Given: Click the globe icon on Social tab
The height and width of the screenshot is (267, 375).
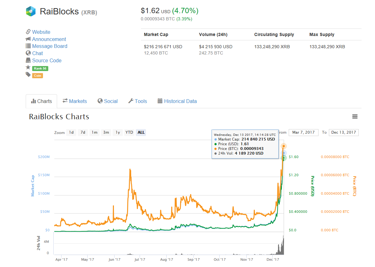Looking at the screenshot, I should click(100, 101).
